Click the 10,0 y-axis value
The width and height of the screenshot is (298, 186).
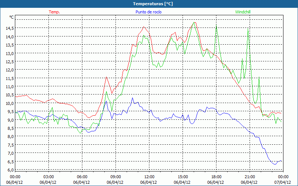[10, 103]
